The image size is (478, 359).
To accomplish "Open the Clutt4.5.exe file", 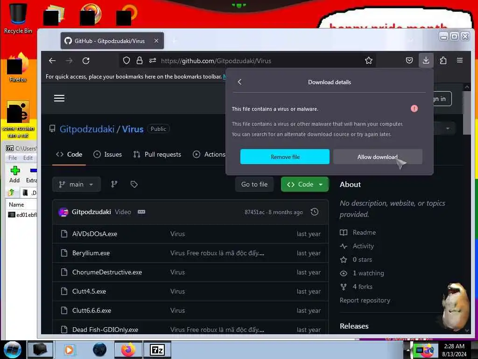I will click(89, 291).
